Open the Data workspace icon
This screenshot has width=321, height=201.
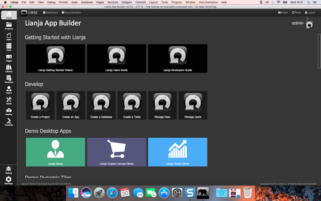tap(9, 47)
